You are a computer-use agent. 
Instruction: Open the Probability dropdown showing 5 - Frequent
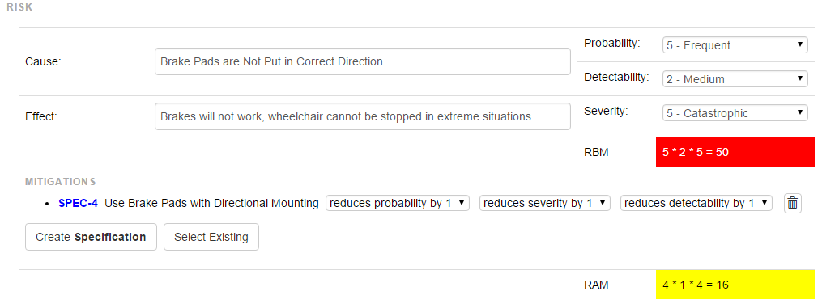735,44
